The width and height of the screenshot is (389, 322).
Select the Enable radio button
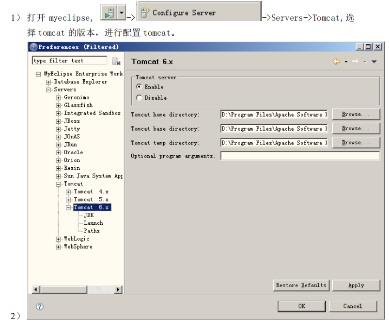click(x=139, y=87)
